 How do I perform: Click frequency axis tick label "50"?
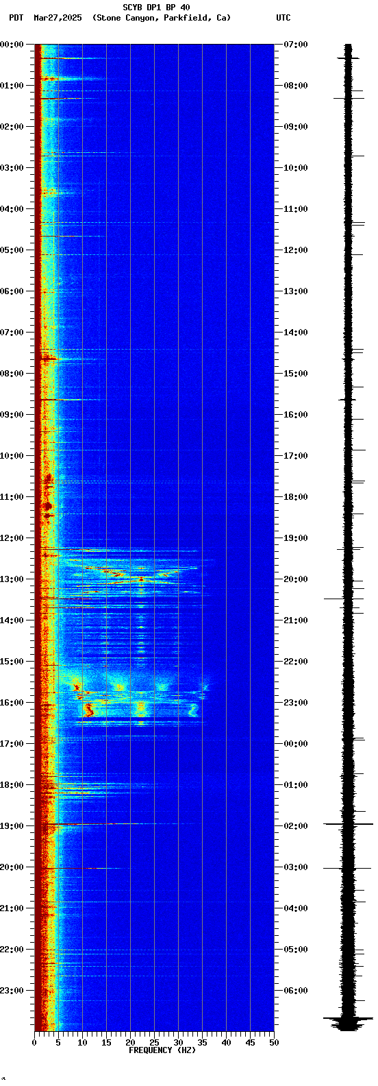(x=274, y=1043)
